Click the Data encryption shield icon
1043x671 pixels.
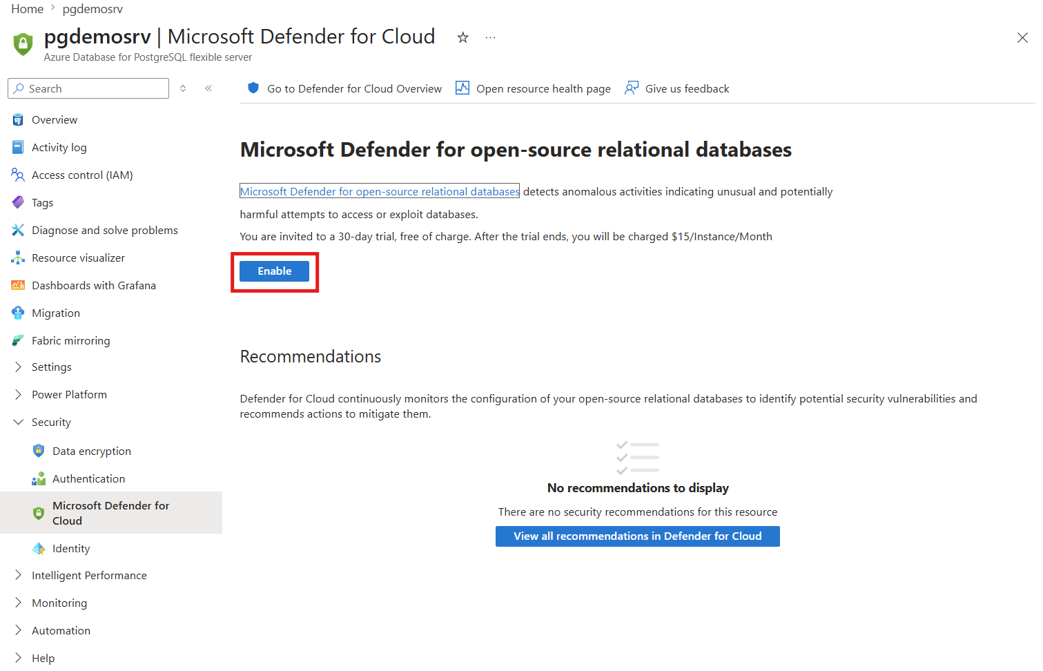click(39, 451)
